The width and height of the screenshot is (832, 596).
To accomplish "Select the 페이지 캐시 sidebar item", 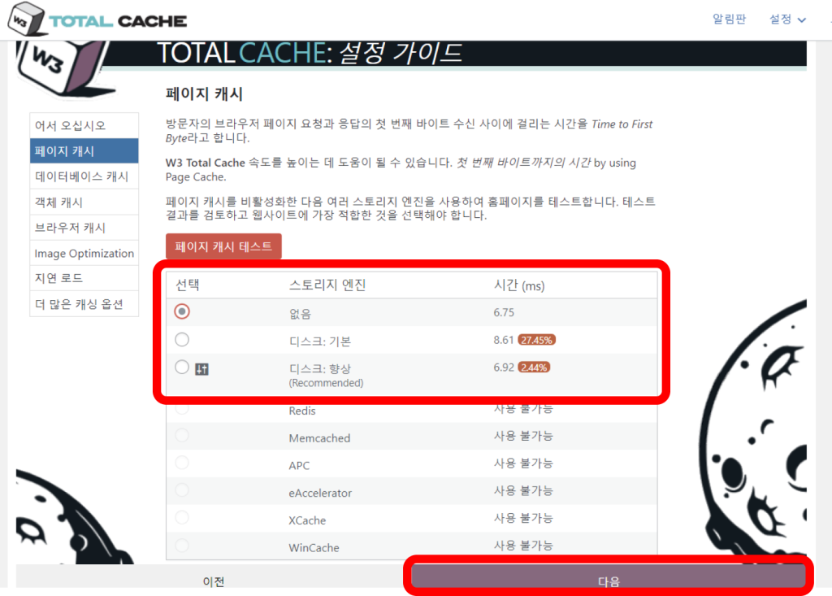I will pos(84,151).
